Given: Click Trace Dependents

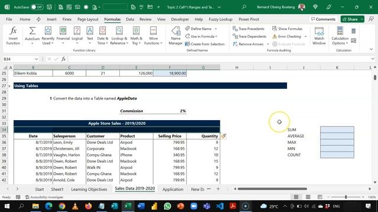Looking at the screenshot, I should (249, 37).
